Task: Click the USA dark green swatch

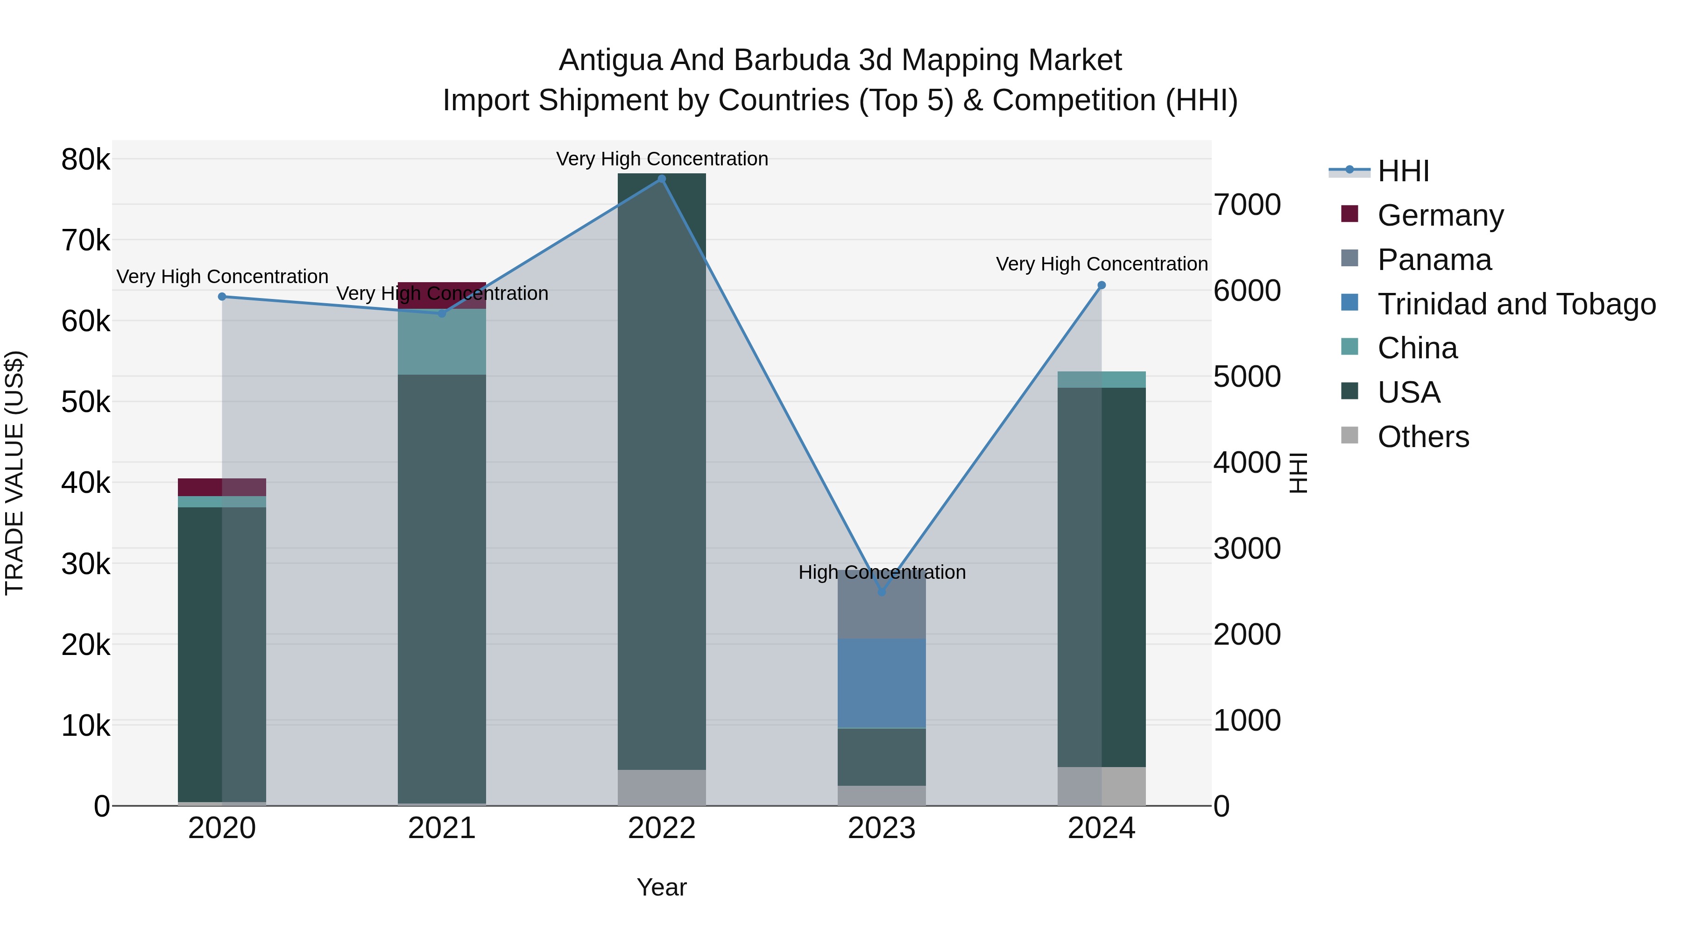Action: coord(1349,391)
